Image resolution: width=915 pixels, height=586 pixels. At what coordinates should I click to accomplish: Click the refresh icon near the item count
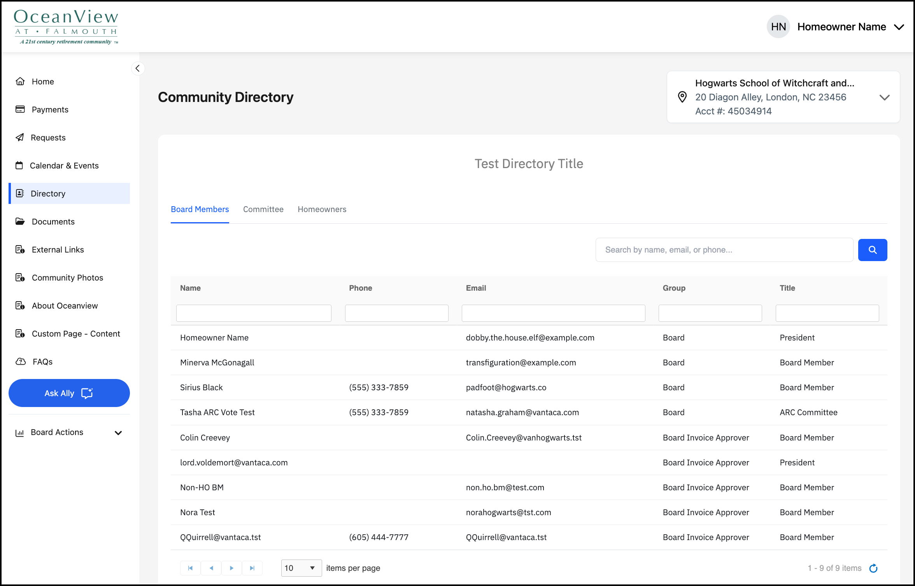[873, 568]
